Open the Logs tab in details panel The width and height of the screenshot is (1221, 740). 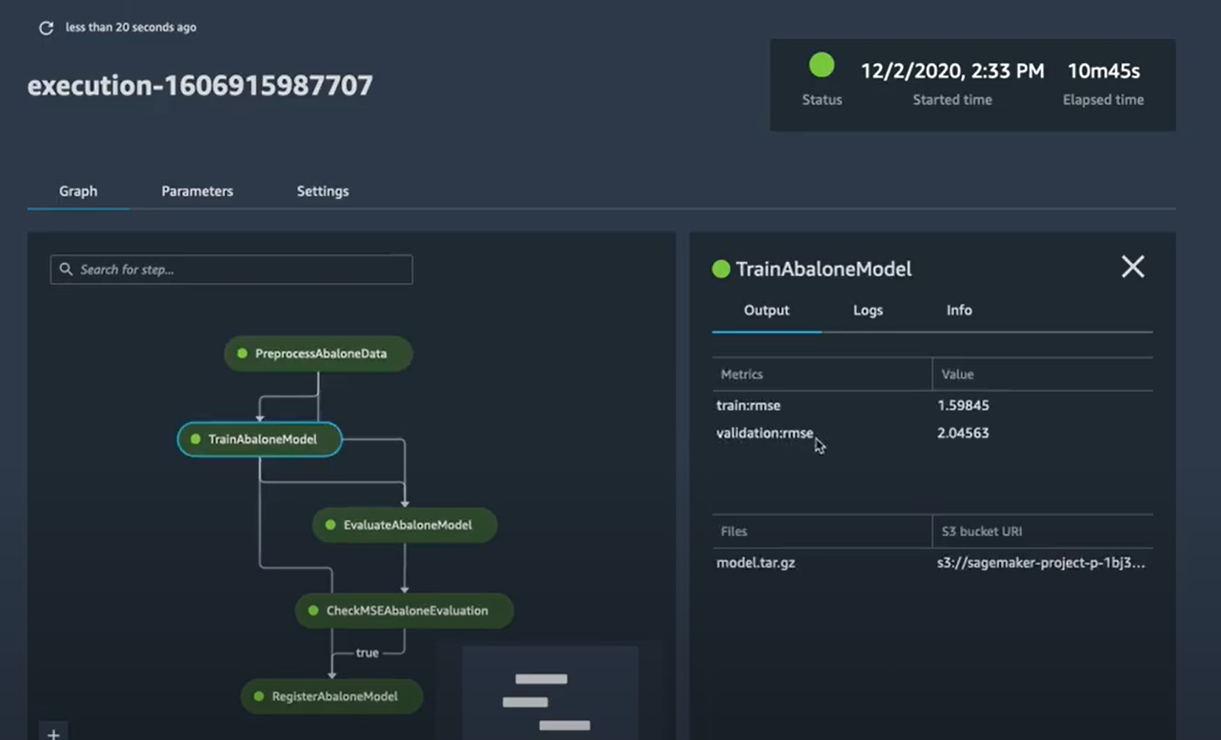(x=868, y=310)
